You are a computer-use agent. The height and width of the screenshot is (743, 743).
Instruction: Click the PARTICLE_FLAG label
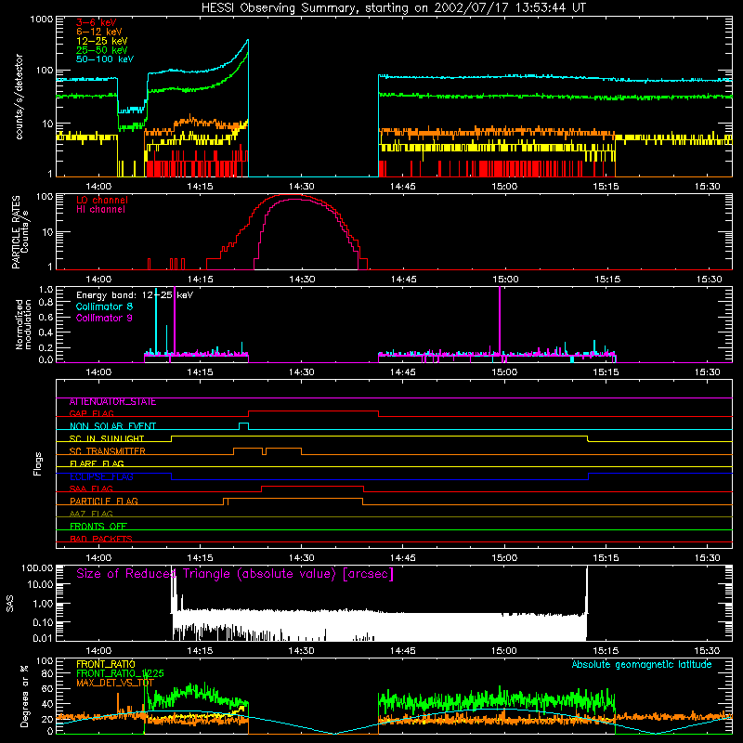pos(104,502)
